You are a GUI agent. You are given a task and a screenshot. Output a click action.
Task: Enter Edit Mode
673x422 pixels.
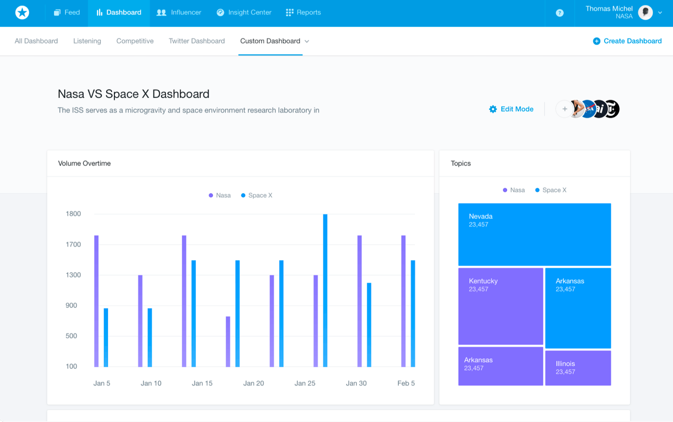coord(517,109)
